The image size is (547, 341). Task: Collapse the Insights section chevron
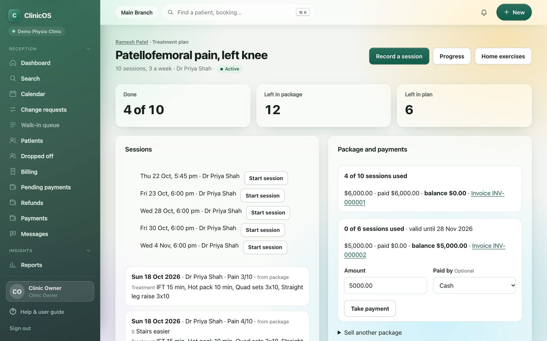[x=89, y=251]
